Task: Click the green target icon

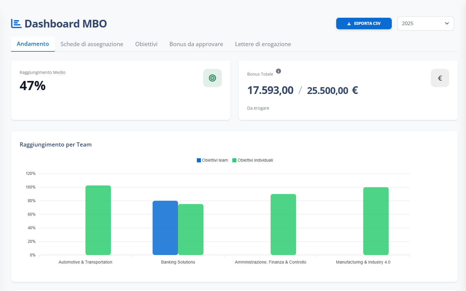Action: pyautogui.click(x=212, y=78)
